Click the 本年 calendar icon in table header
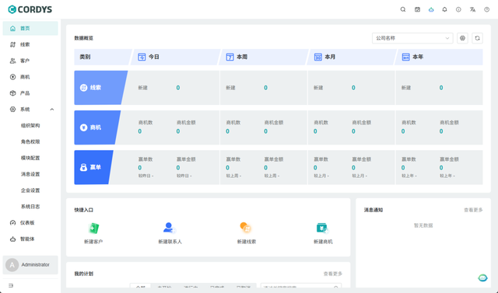 405,57
